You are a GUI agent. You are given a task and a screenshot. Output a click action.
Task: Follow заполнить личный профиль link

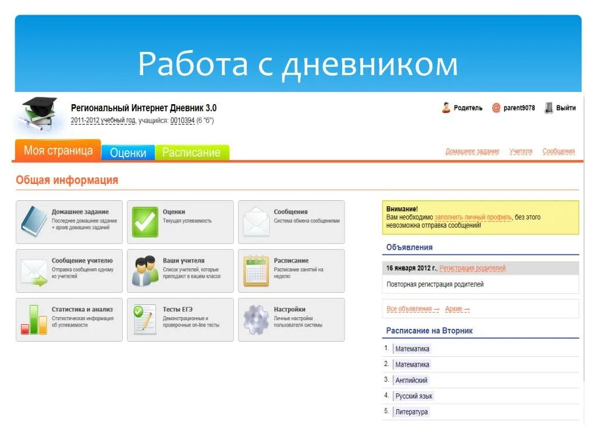[x=473, y=217]
